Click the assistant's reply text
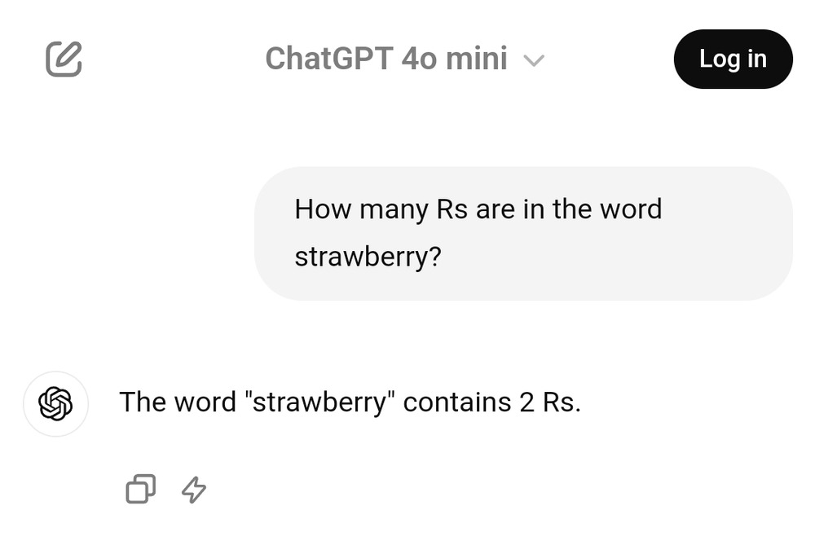Screen dimensions: 815x554 [x=350, y=402]
